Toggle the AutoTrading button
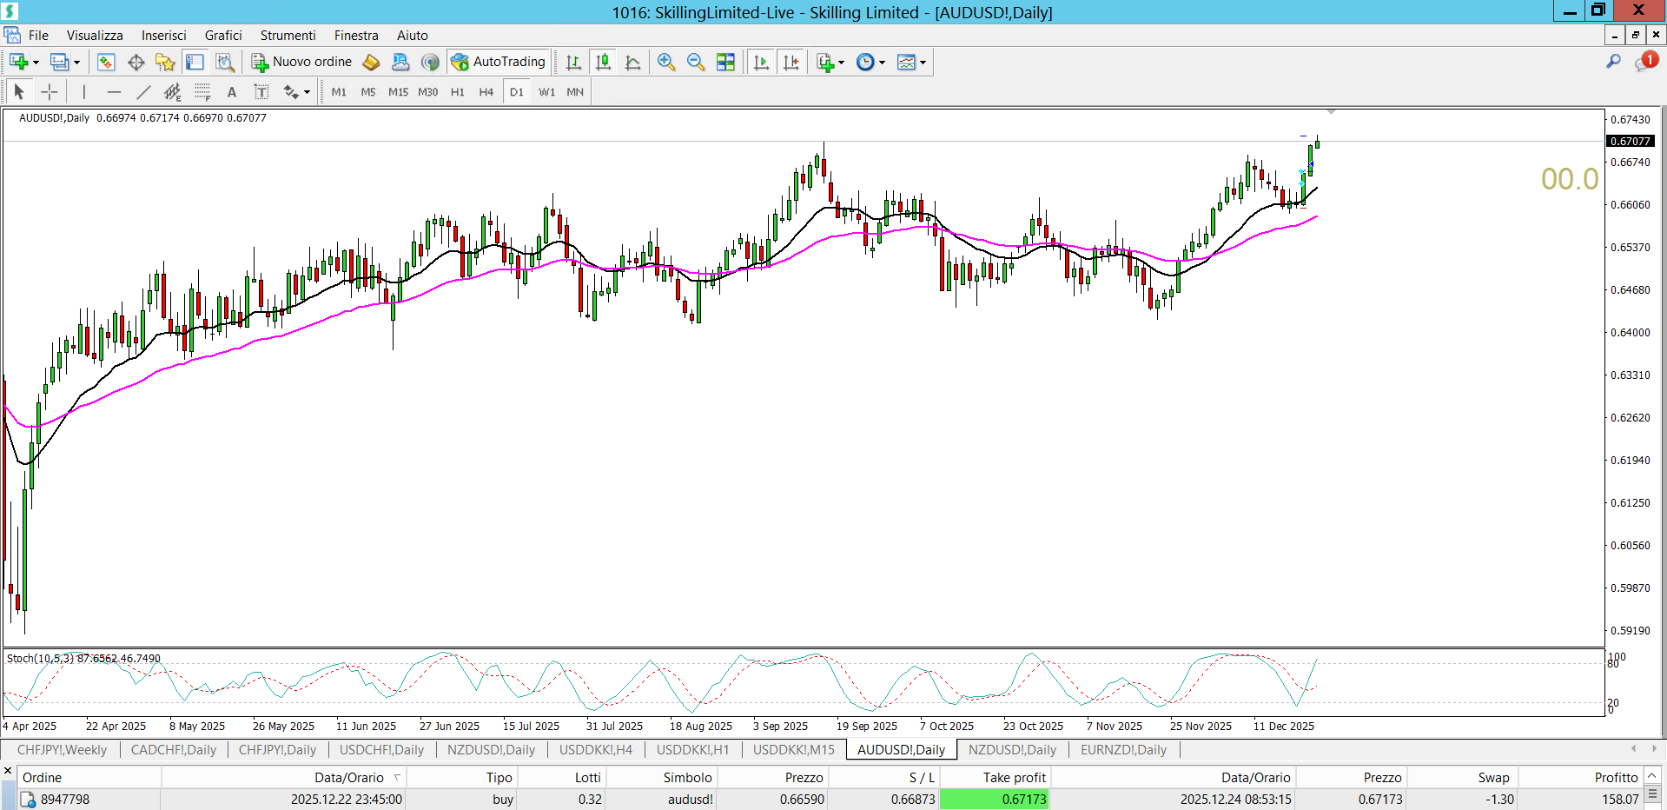The width and height of the screenshot is (1667, 810). point(499,62)
